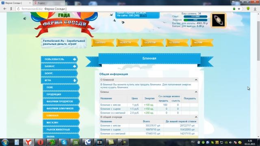Expand the ПОЛЬЗОВАТЕЛЬ sidebar section

[59, 59]
